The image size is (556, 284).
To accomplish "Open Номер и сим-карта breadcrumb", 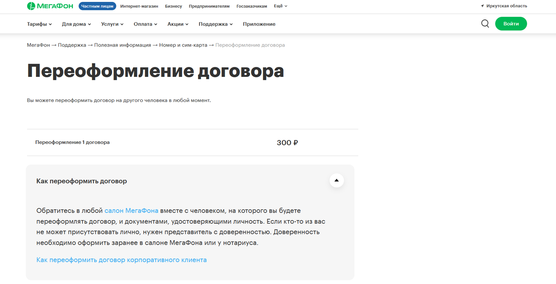I will tap(183, 45).
